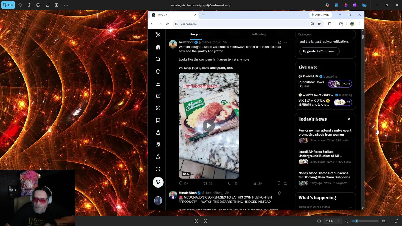This screenshot has height=226, width=402.
Task: Click the X logo in sidebar
Action: (158, 35)
